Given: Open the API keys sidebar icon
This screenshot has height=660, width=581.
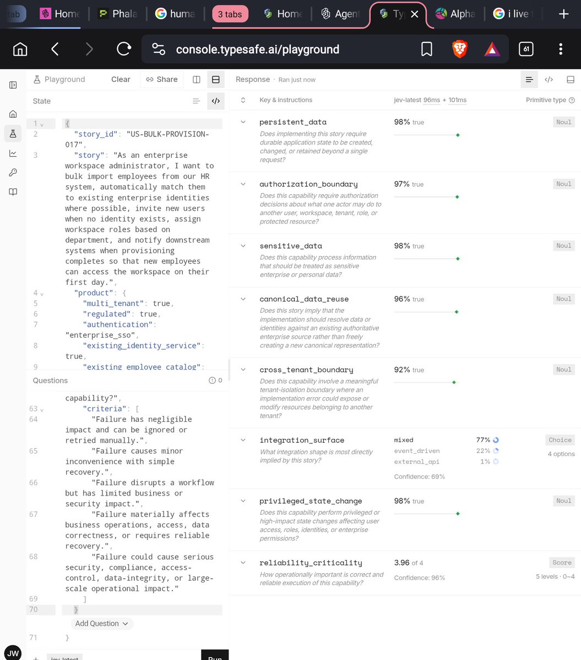Looking at the screenshot, I should 13,173.
